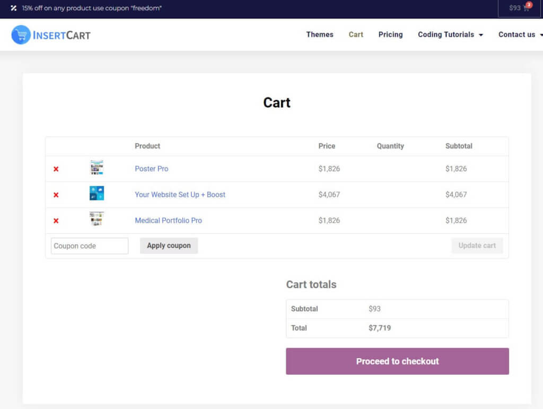The image size is (543, 409).
Task: Click the Your Website Set Up + Boost thumbnail
Action: click(x=97, y=193)
